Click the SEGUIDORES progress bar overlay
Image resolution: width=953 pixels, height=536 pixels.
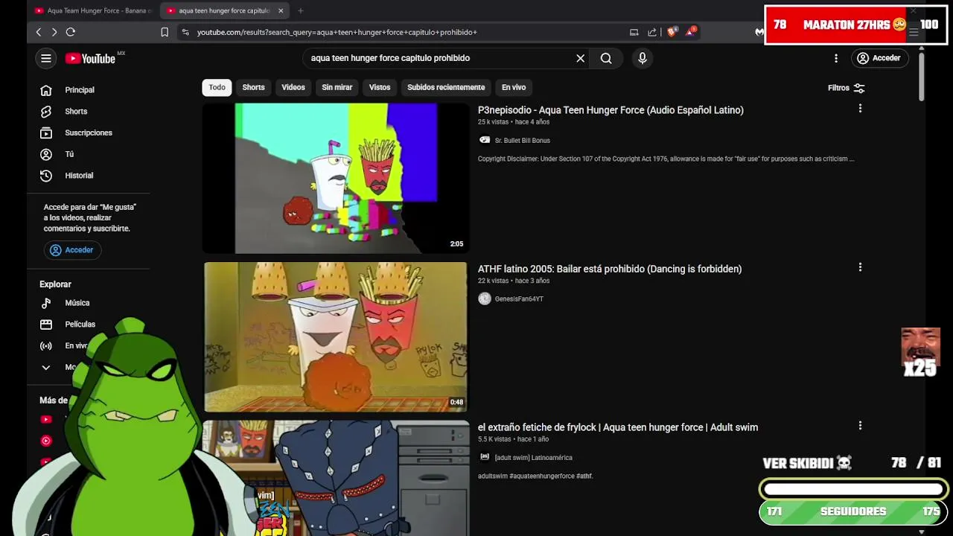tap(853, 512)
